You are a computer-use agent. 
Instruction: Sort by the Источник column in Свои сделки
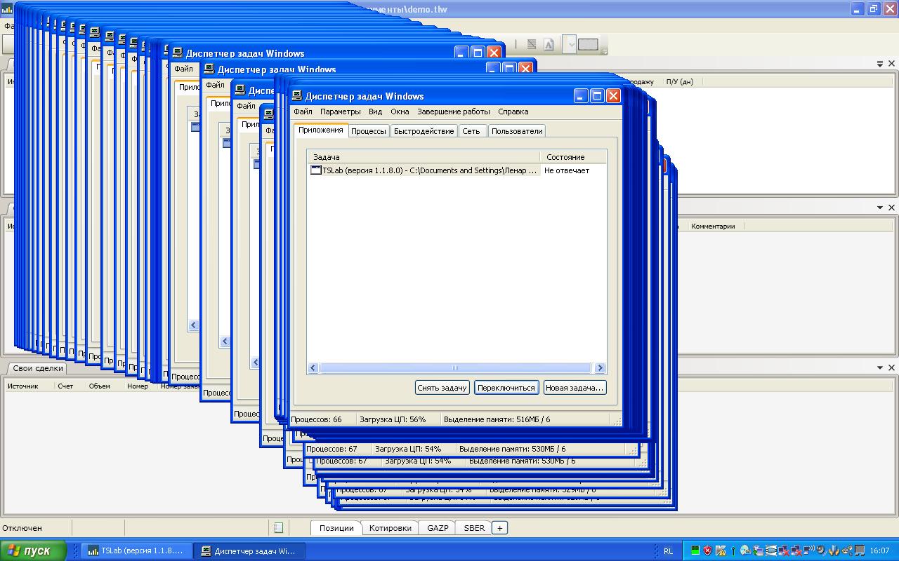point(23,386)
